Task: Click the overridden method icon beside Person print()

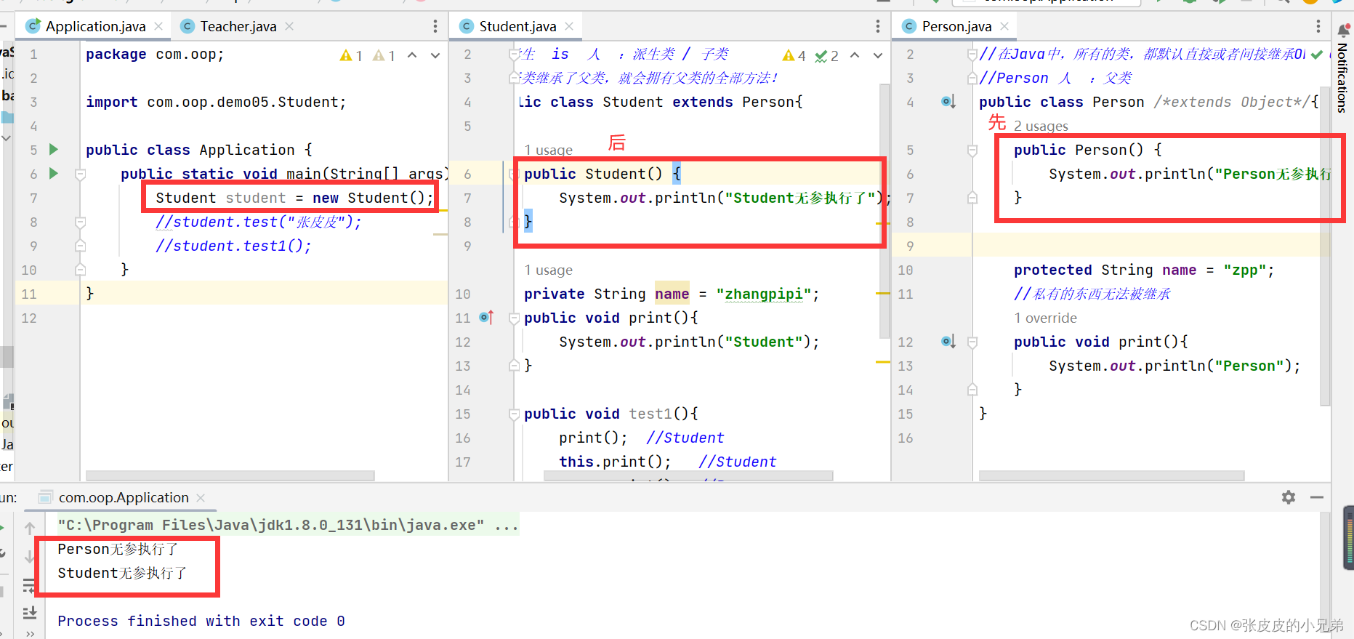Action: click(x=948, y=342)
